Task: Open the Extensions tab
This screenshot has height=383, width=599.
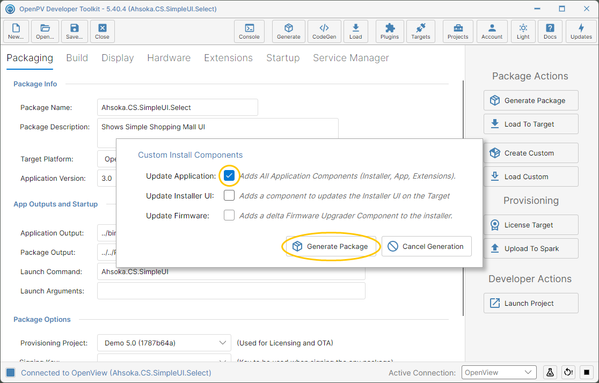Action: pyautogui.click(x=229, y=58)
